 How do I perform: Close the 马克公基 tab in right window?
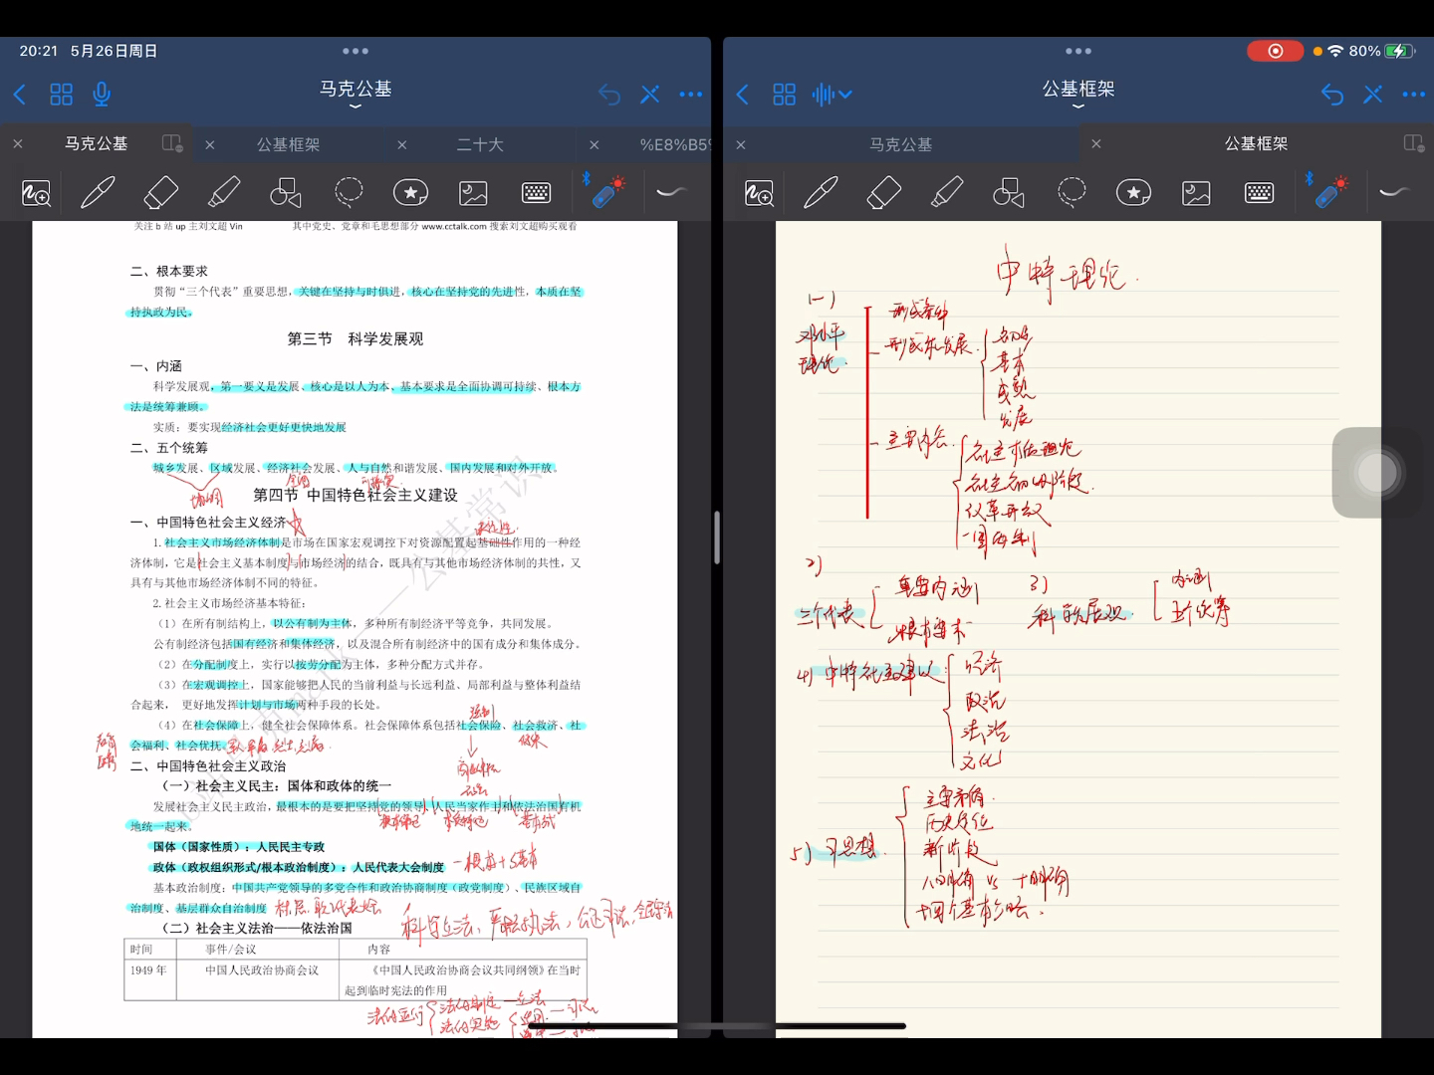(741, 144)
